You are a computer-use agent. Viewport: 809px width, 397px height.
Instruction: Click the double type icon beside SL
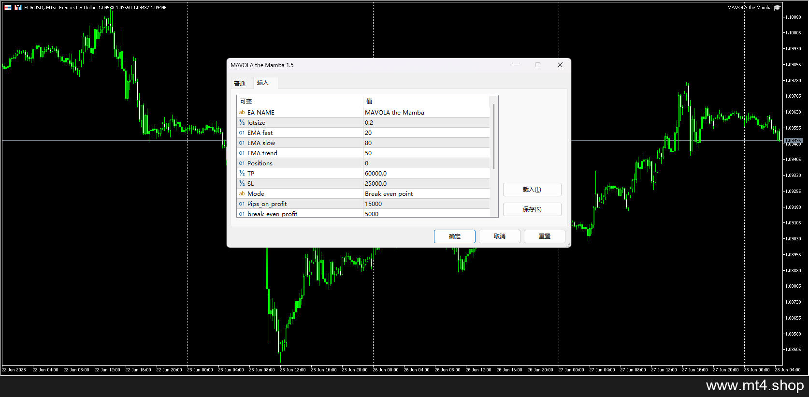click(x=242, y=184)
